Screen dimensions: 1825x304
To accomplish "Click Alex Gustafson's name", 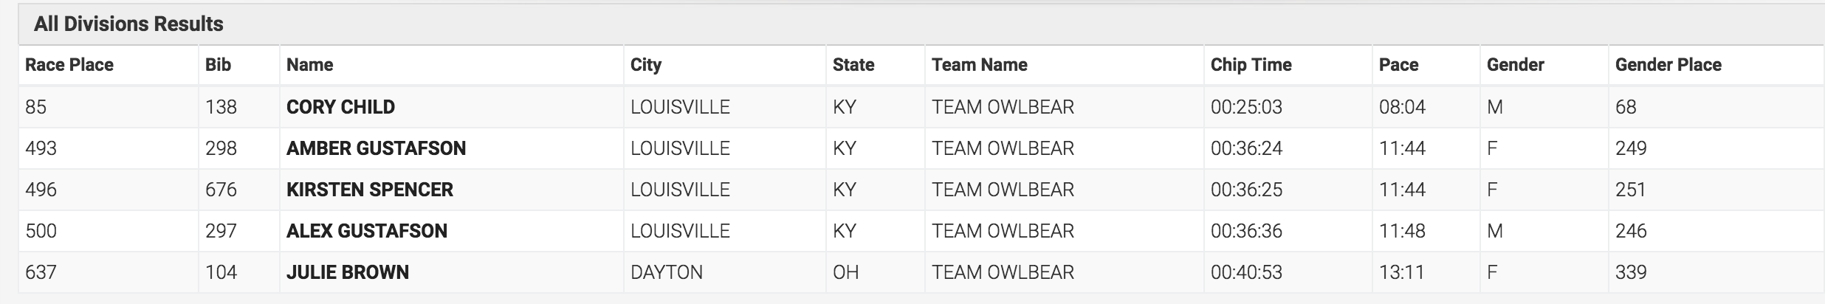I will (x=366, y=231).
